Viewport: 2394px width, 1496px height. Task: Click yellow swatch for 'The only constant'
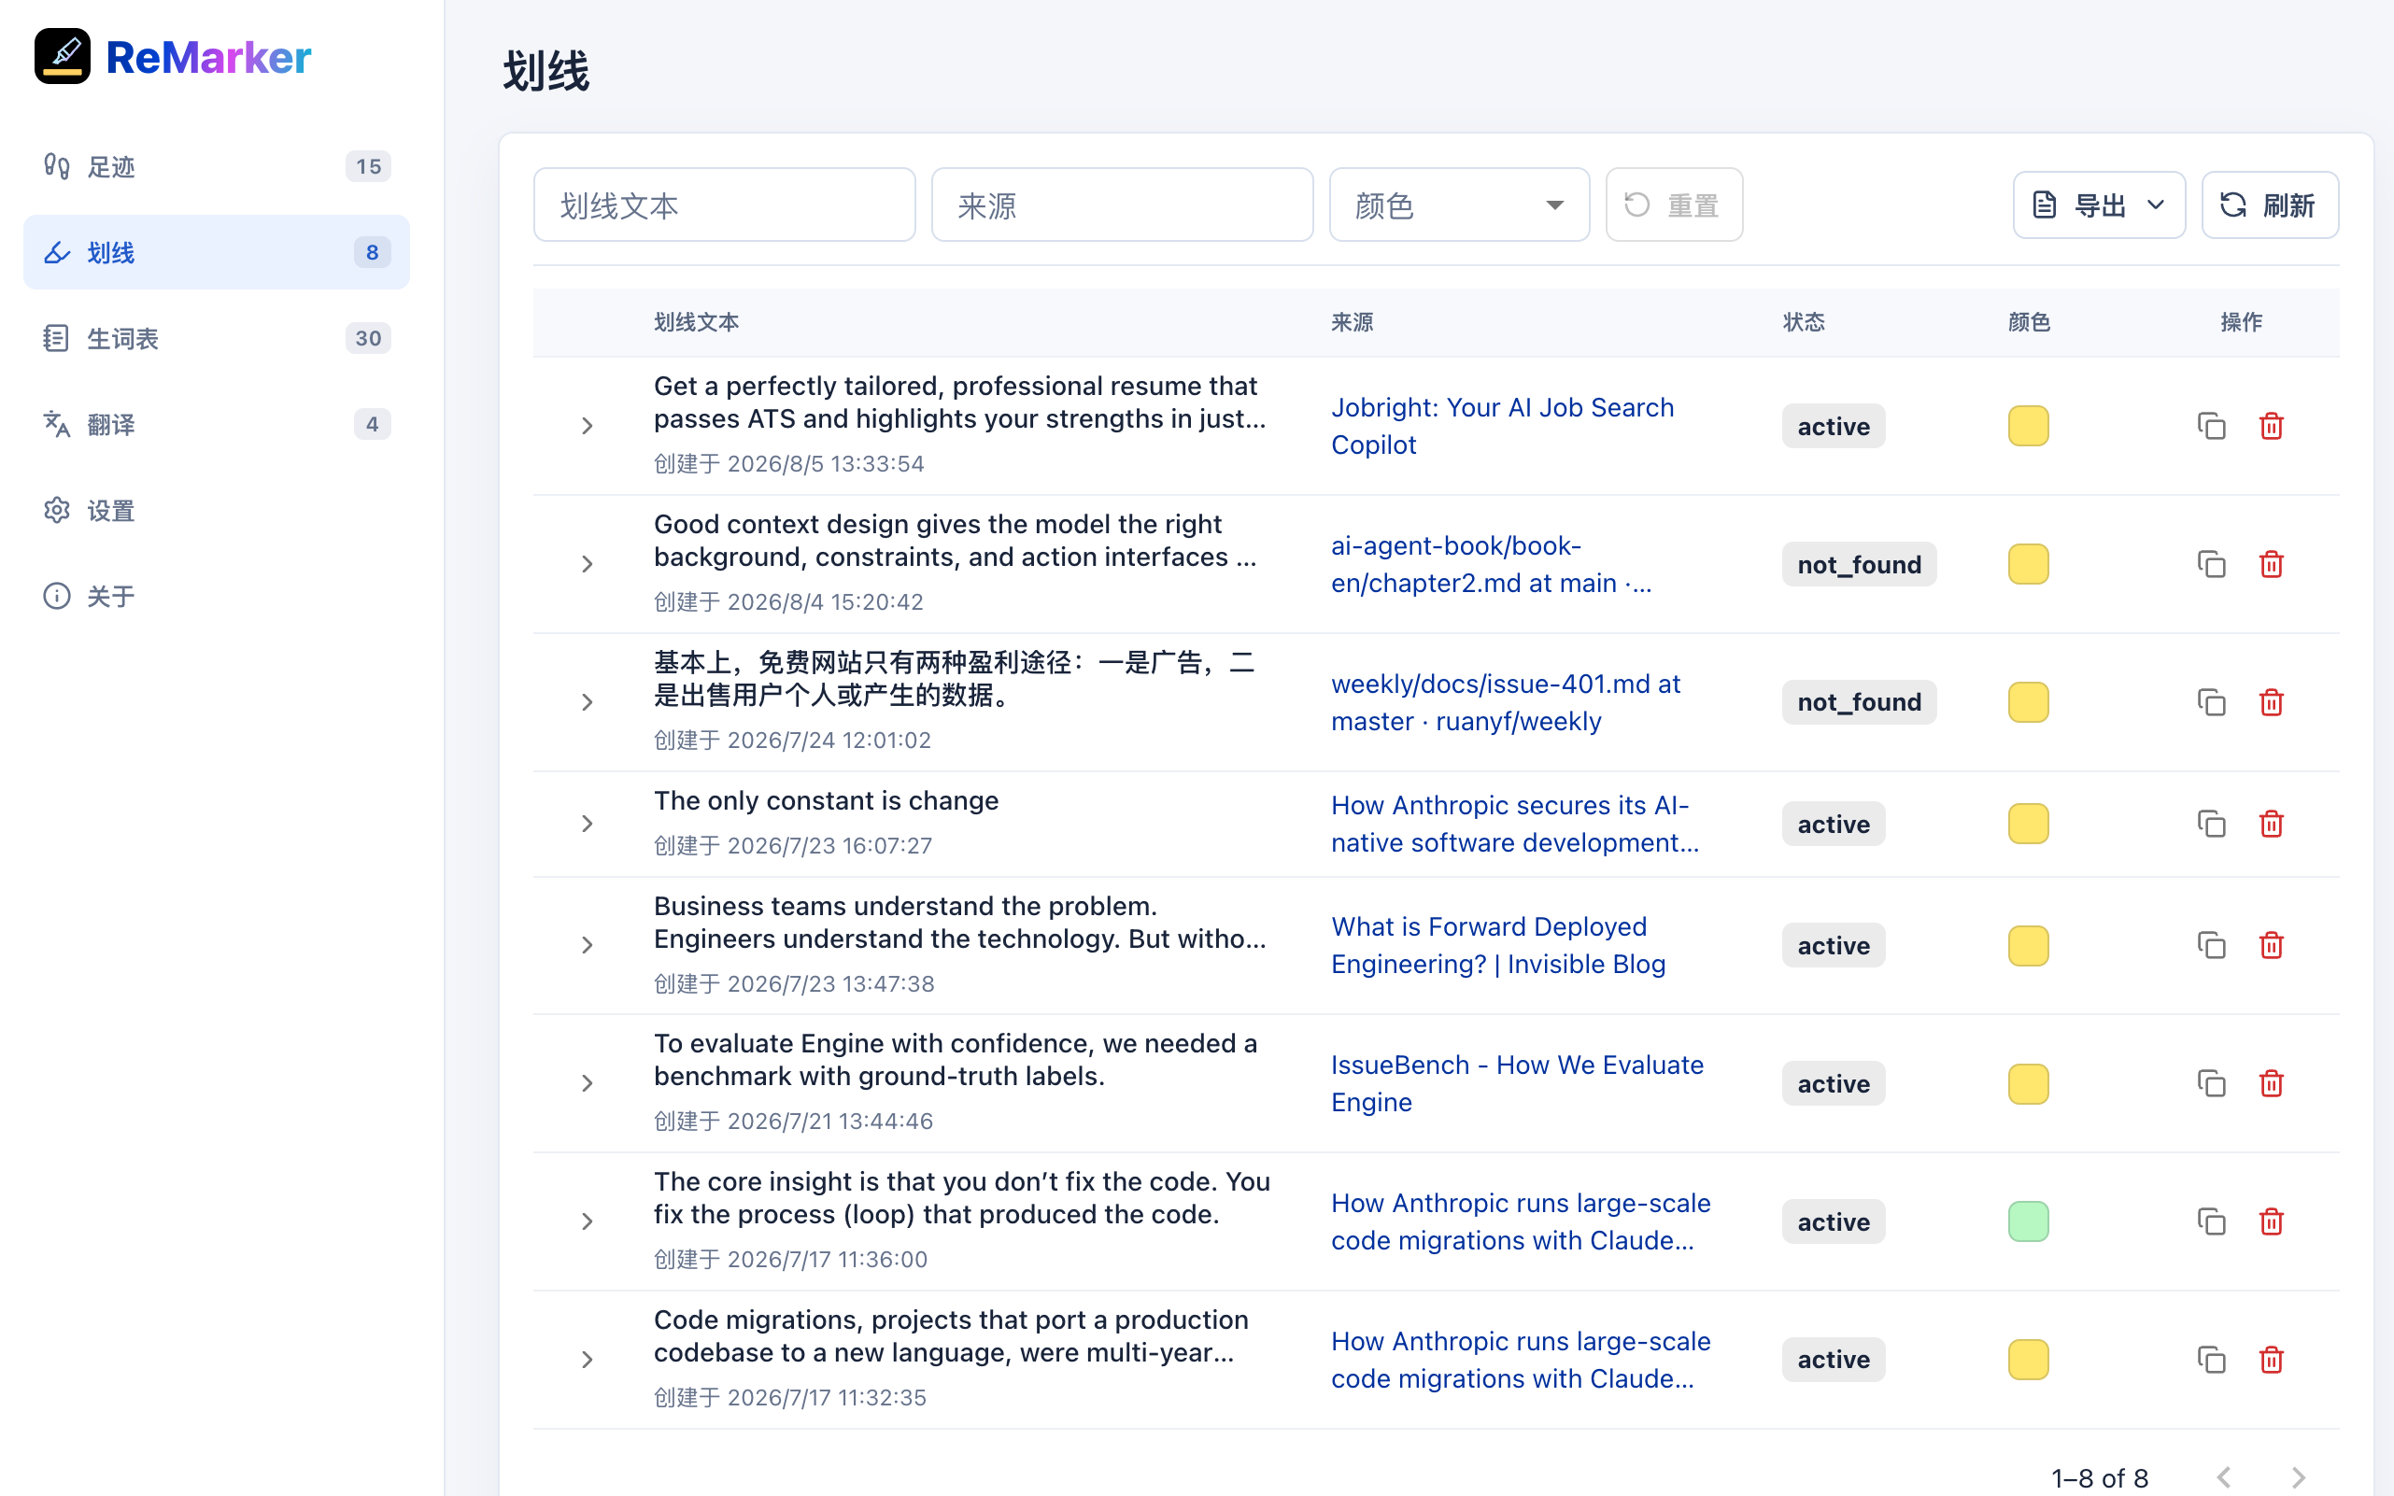2028,825
